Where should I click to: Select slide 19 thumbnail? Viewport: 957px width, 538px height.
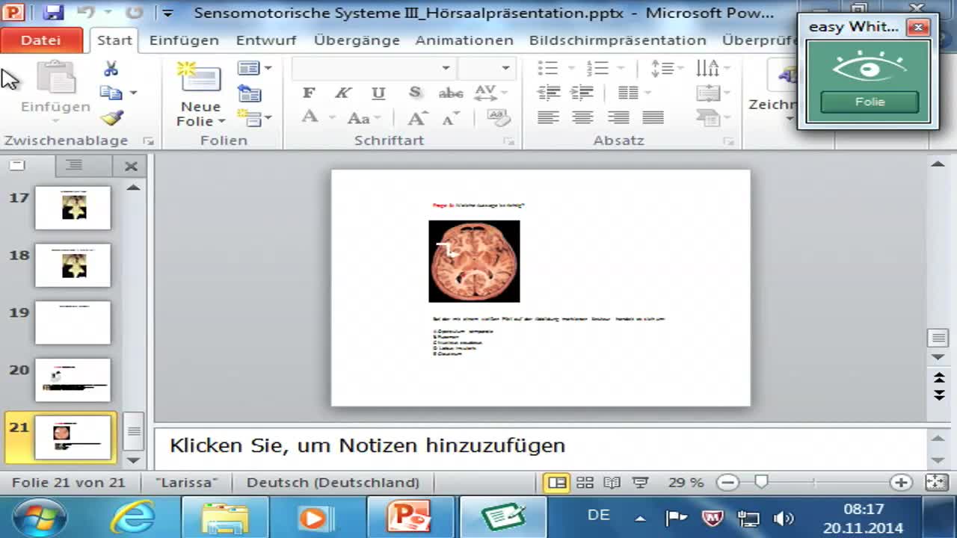coord(73,322)
